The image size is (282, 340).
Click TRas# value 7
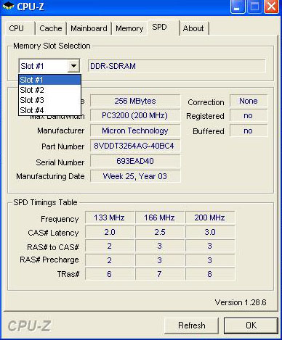click(159, 274)
